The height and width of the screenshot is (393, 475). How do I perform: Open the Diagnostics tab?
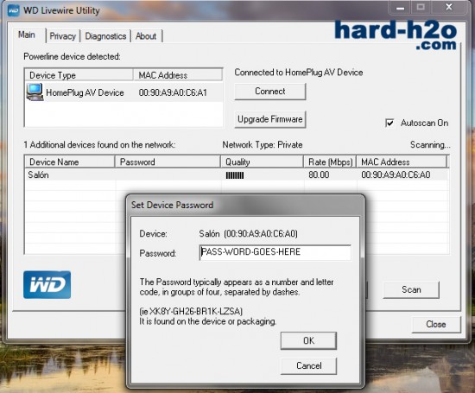click(x=105, y=36)
